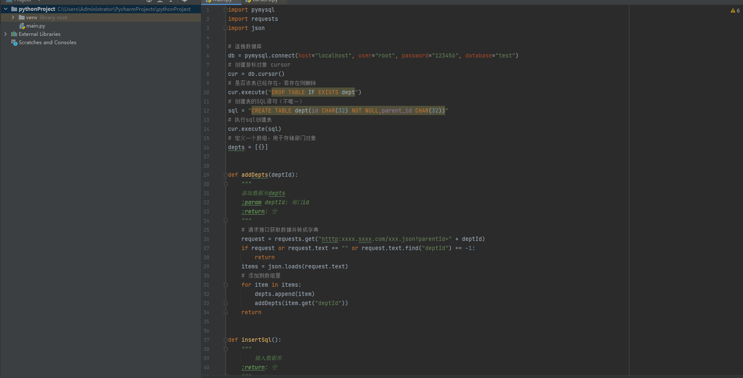743x378 pixels.
Task: Select Scratches and Consoles in project tree
Action: [47, 43]
